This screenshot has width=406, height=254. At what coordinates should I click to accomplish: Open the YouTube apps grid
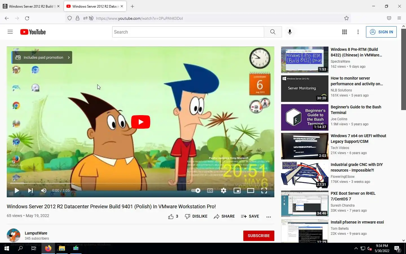(344, 32)
